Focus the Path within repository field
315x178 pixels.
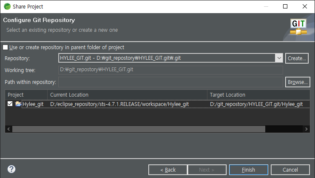(x=170, y=82)
